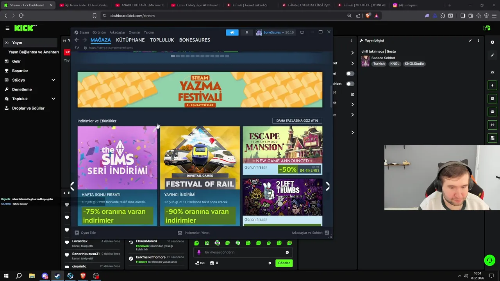This screenshot has height=281, width=500.
Task: Switch to Instagram browser tab
Action: (x=417, y=5)
